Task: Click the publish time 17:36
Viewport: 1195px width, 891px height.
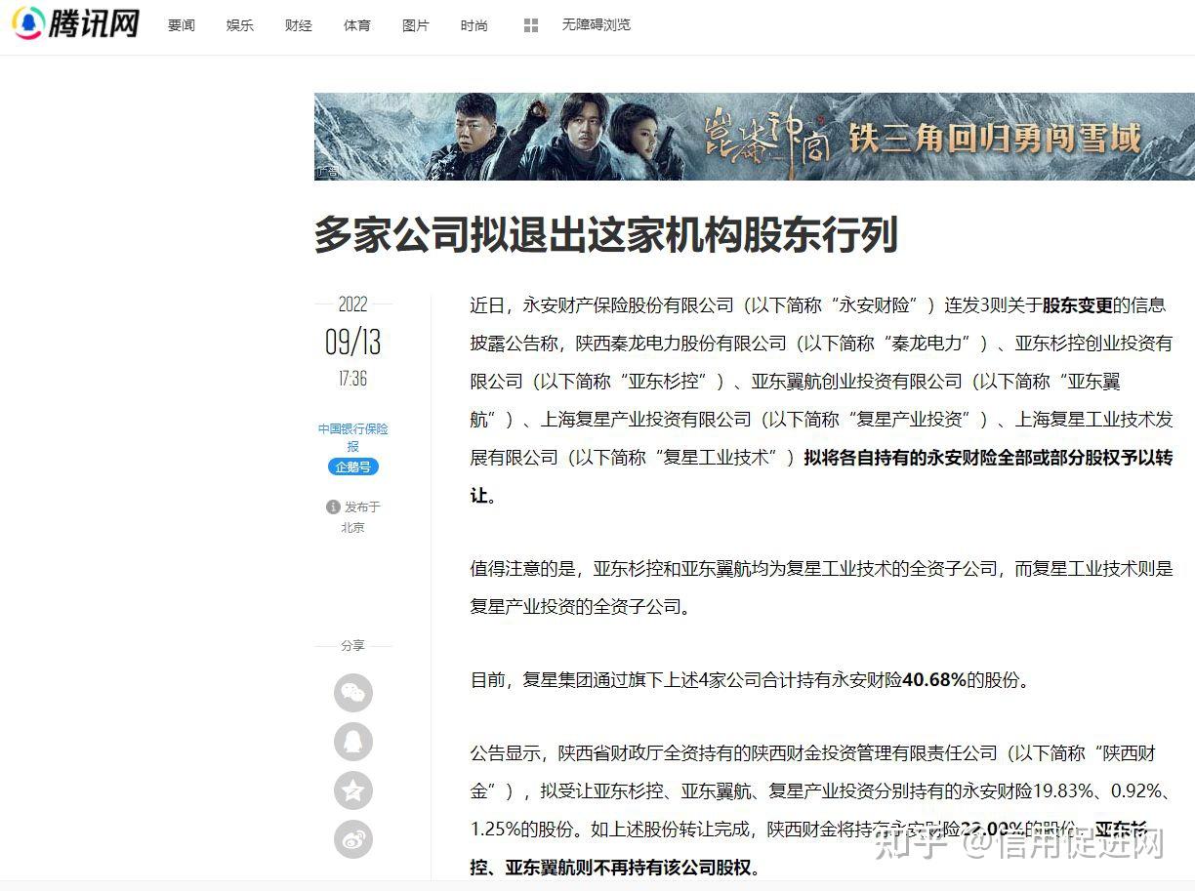Action: [353, 379]
